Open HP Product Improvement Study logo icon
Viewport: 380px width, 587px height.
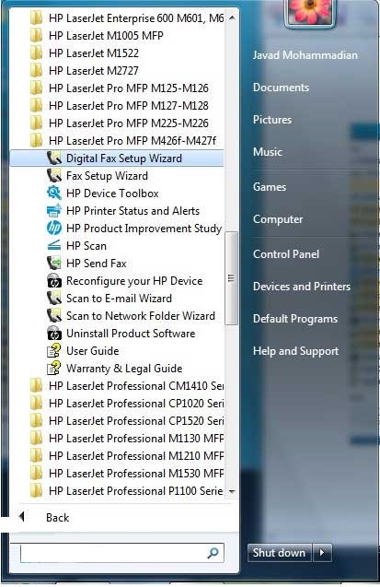pos(54,229)
